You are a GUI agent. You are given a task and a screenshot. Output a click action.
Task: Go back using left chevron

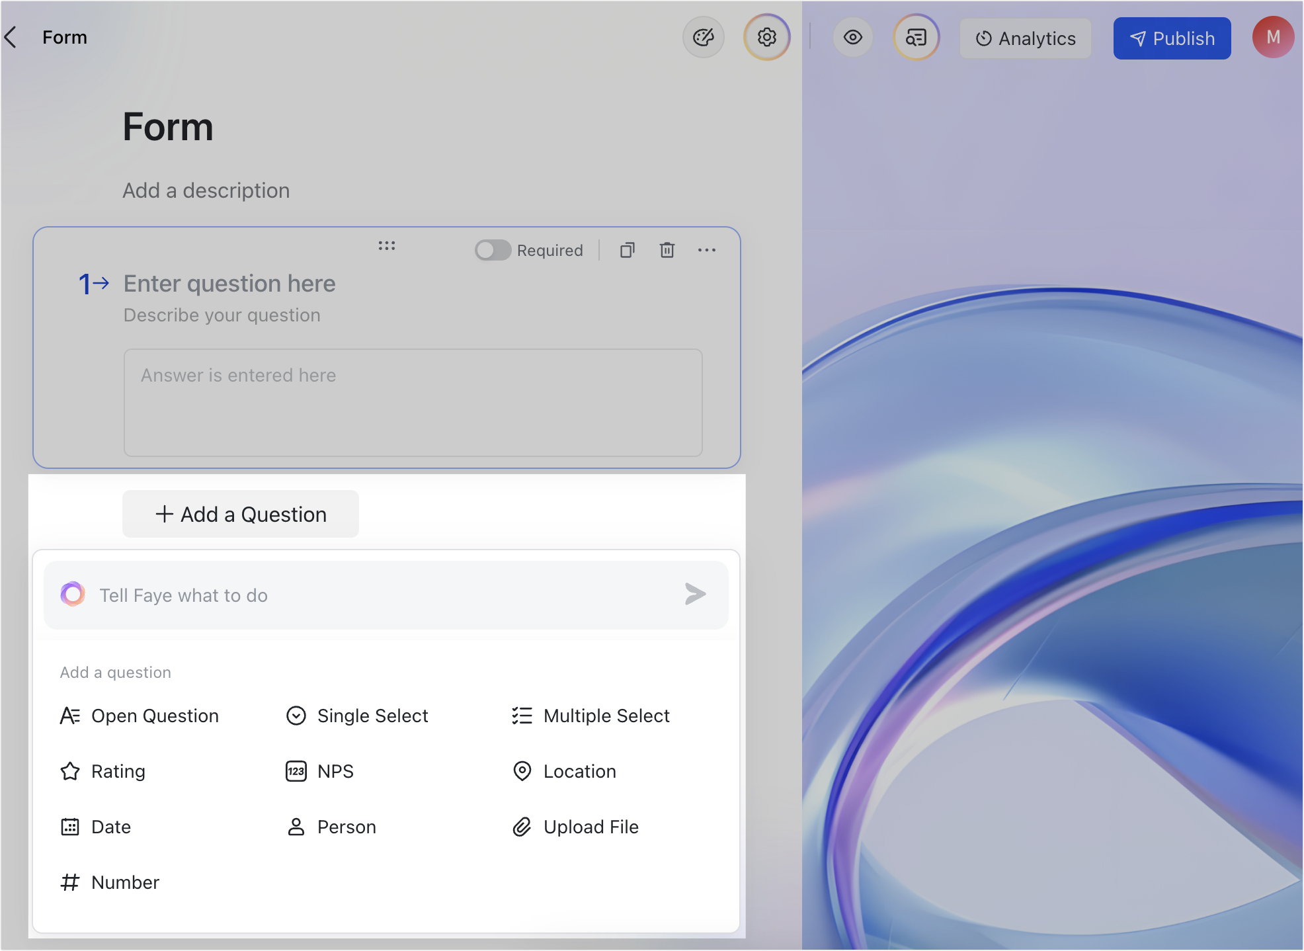coord(11,38)
